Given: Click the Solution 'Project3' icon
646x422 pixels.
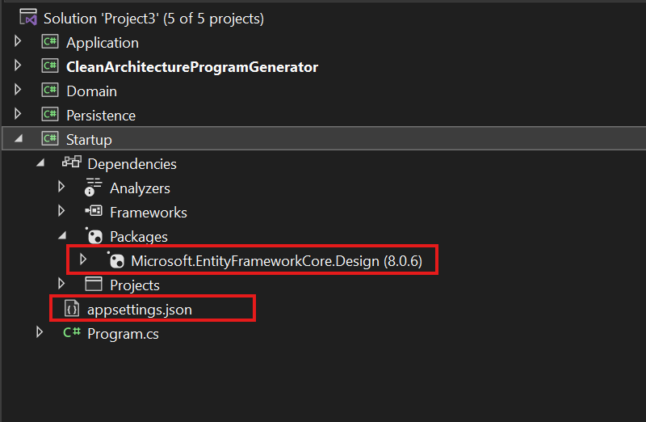Looking at the screenshot, I should pyautogui.click(x=28, y=17).
